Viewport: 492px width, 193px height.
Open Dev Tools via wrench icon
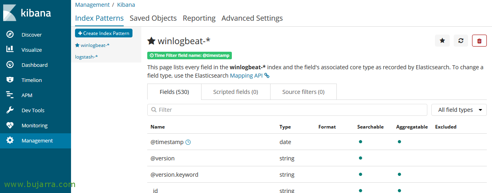10,110
